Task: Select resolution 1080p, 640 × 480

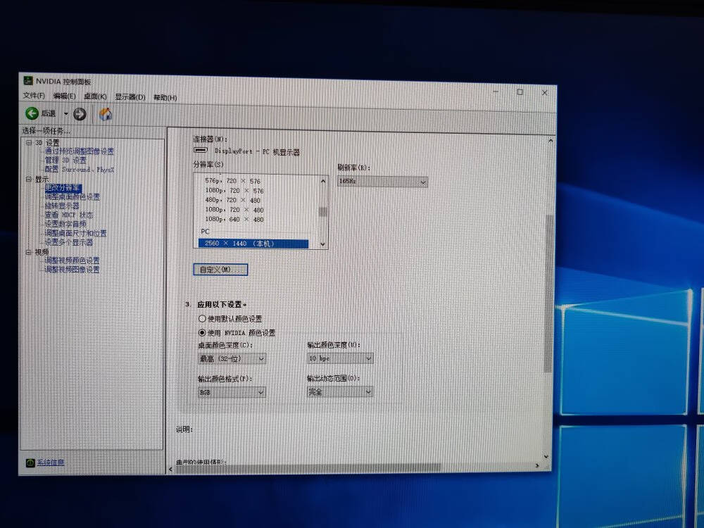Action: 234,219
